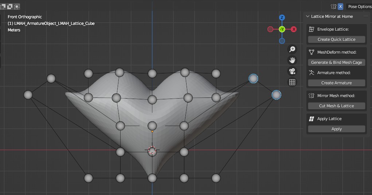Click Generate & Bind Mesh Cage button
The width and height of the screenshot is (372, 195).
(x=336, y=62)
